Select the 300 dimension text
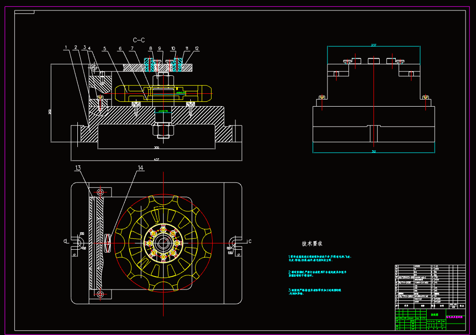The height and width of the screenshot is (335, 476). (157, 148)
